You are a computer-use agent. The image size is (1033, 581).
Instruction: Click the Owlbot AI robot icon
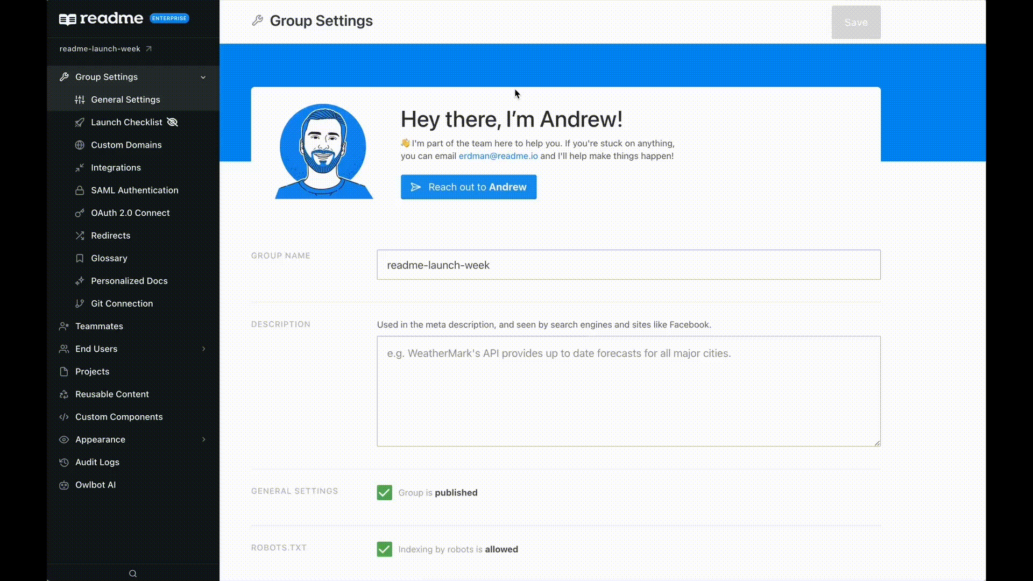[x=64, y=485]
